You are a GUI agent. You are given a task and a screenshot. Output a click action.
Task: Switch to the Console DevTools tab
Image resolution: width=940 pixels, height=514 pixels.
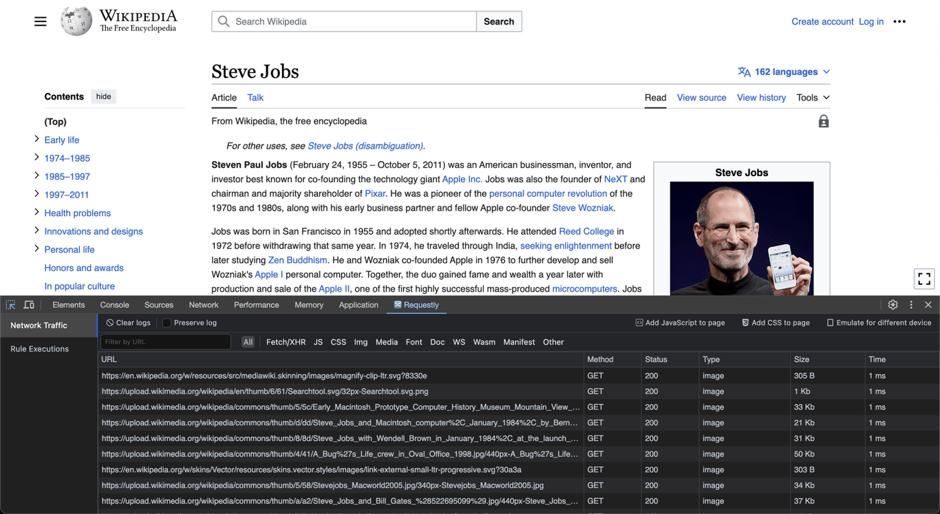[114, 305]
